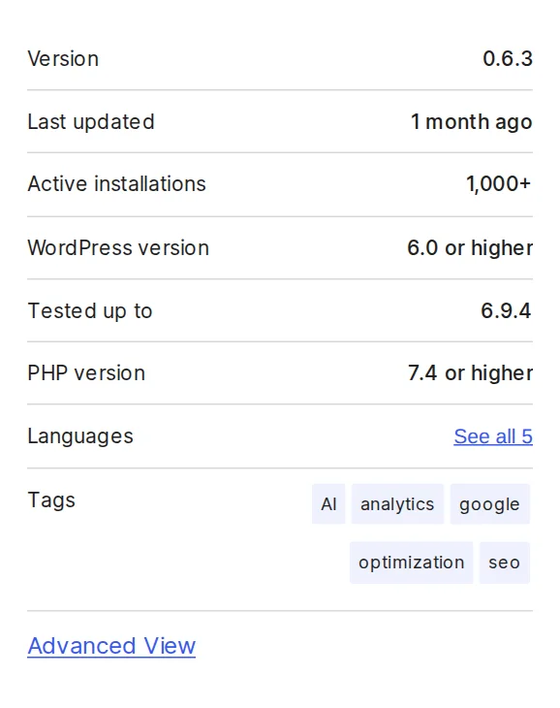Image resolution: width=560 pixels, height=708 pixels.
Task: Click the 7.4 or higher value
Action: tap(470, 373)
